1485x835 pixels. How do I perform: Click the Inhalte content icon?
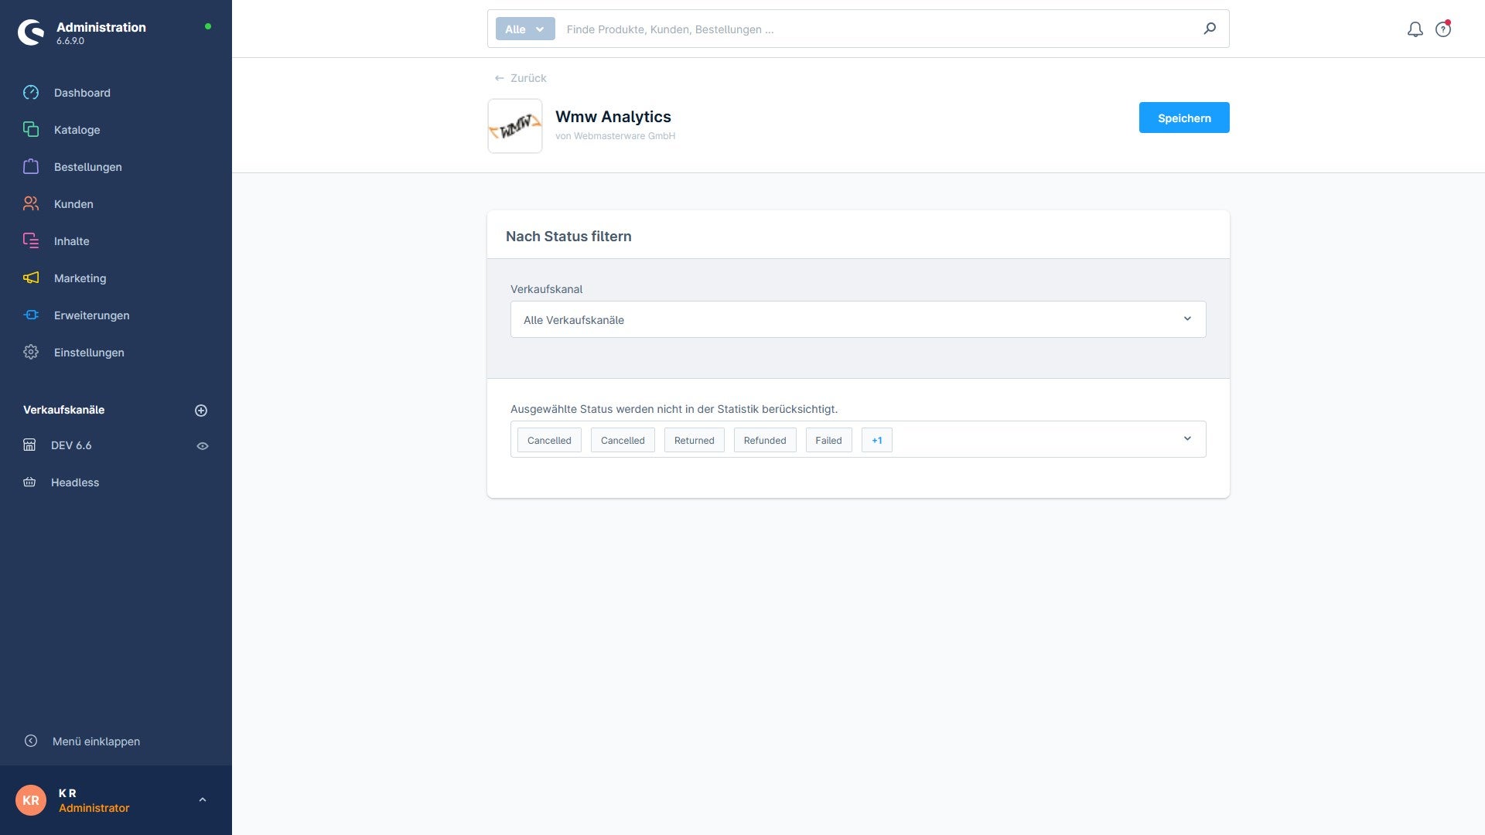(x=31, y=241)
